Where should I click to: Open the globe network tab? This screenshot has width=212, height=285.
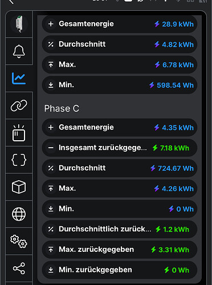19,214
